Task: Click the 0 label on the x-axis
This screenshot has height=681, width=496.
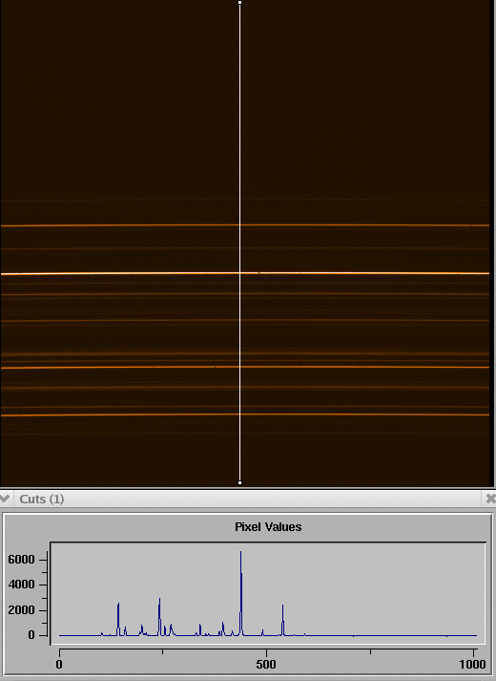Action: click(59, 664)
